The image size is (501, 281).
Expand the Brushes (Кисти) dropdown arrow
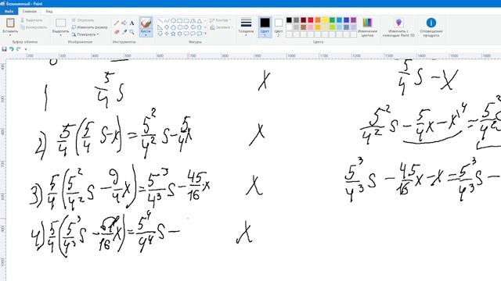[146, 34]
